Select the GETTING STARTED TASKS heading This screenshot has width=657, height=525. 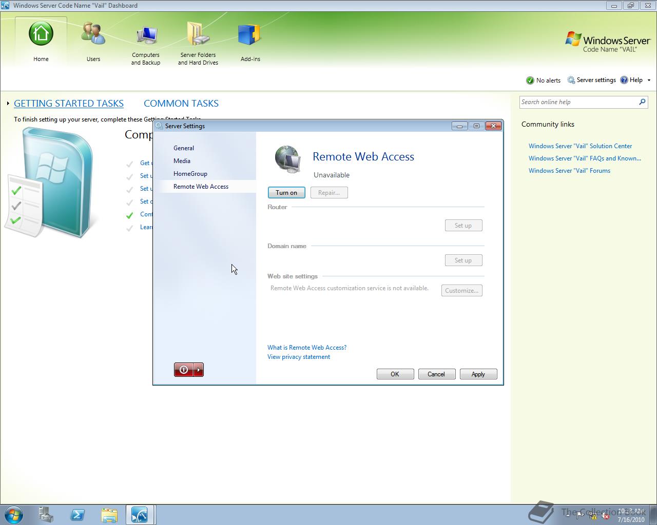tap(69, 103)
